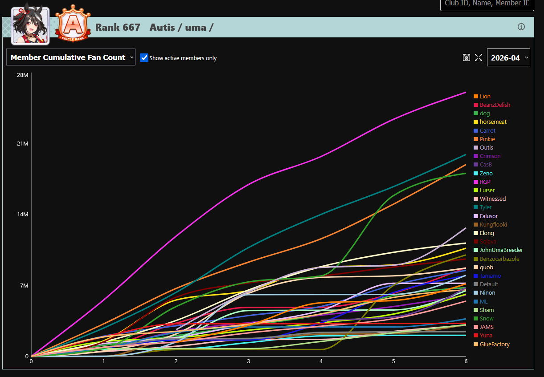
Task: Open the 2026-04 month dropdown
Action: click(508, 57)
